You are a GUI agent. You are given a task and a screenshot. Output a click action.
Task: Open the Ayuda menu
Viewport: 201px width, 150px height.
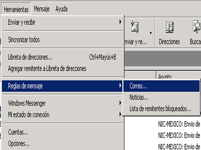[x=61, y=9]
